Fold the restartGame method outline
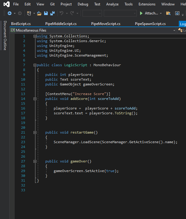186x219 pixels. point(35,132)
